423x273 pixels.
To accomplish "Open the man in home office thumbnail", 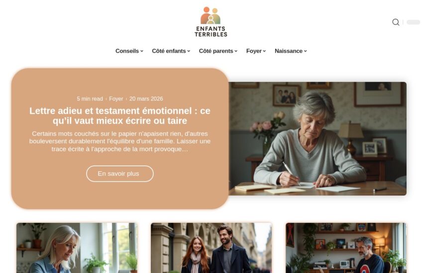I will pos(346,248).
